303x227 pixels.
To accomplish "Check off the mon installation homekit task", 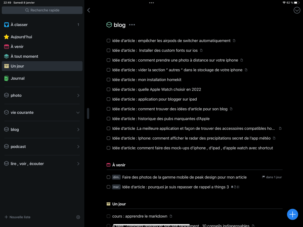I will coord(108,80).
